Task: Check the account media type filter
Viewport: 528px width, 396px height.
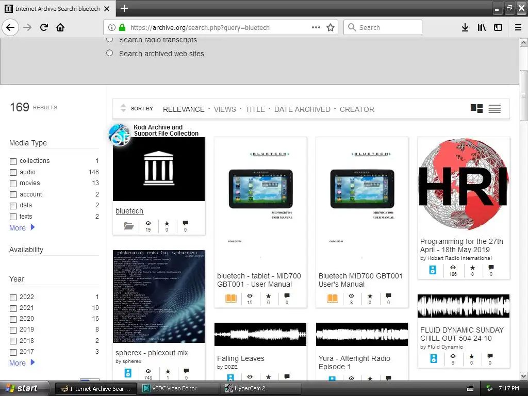Action: (13, 194)
